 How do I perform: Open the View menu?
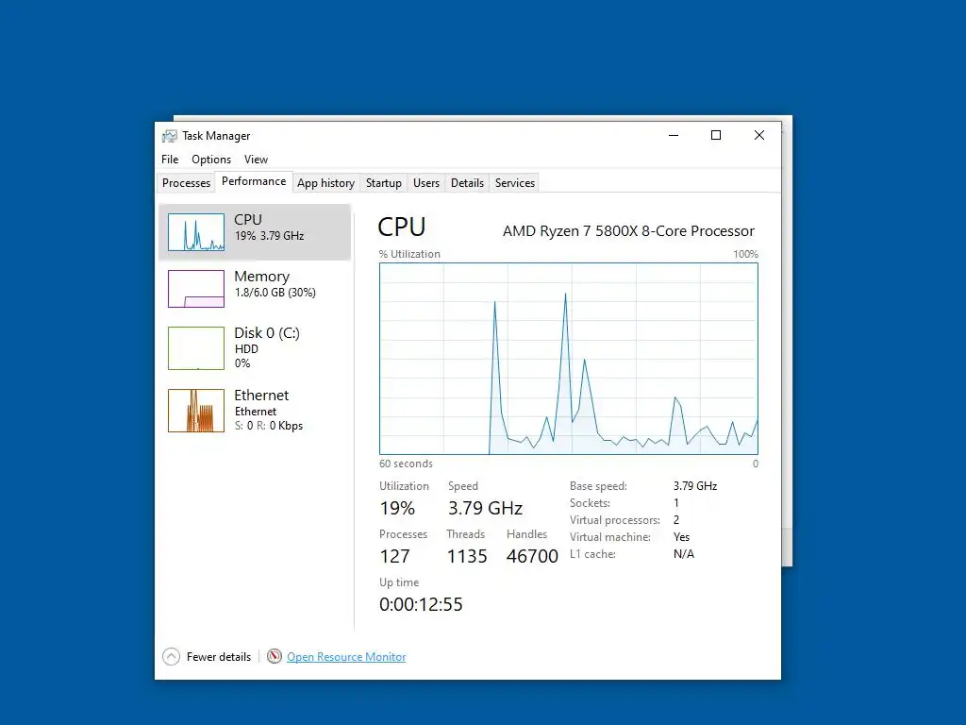pyautogui.click(x=256, y=159)
